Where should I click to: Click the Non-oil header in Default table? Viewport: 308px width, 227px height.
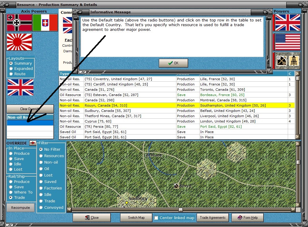point(30,117)
